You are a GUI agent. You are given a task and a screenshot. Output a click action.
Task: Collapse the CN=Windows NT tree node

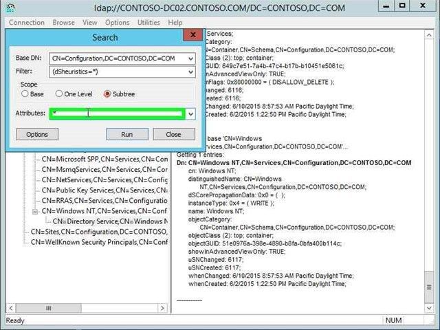coord(35,212)
